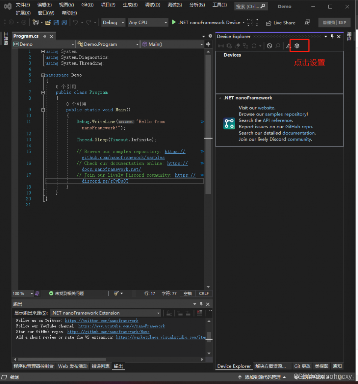Collapse the Main() method block
This screenshot has height=384, width=358.
coord(43,110)
